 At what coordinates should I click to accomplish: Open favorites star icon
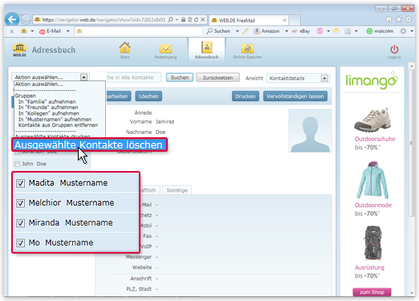pyautogui.click(x=399, y=19)
